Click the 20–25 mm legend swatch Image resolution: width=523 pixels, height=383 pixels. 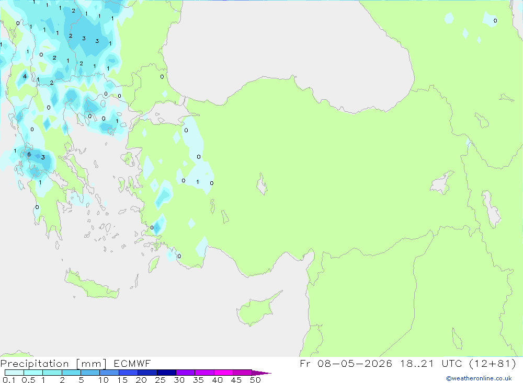point(147,373)
